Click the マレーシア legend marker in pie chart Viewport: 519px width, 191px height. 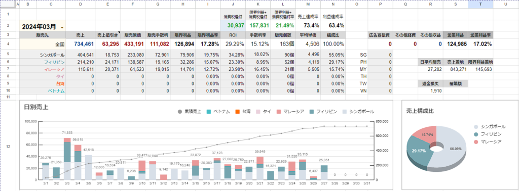point(476,141)
